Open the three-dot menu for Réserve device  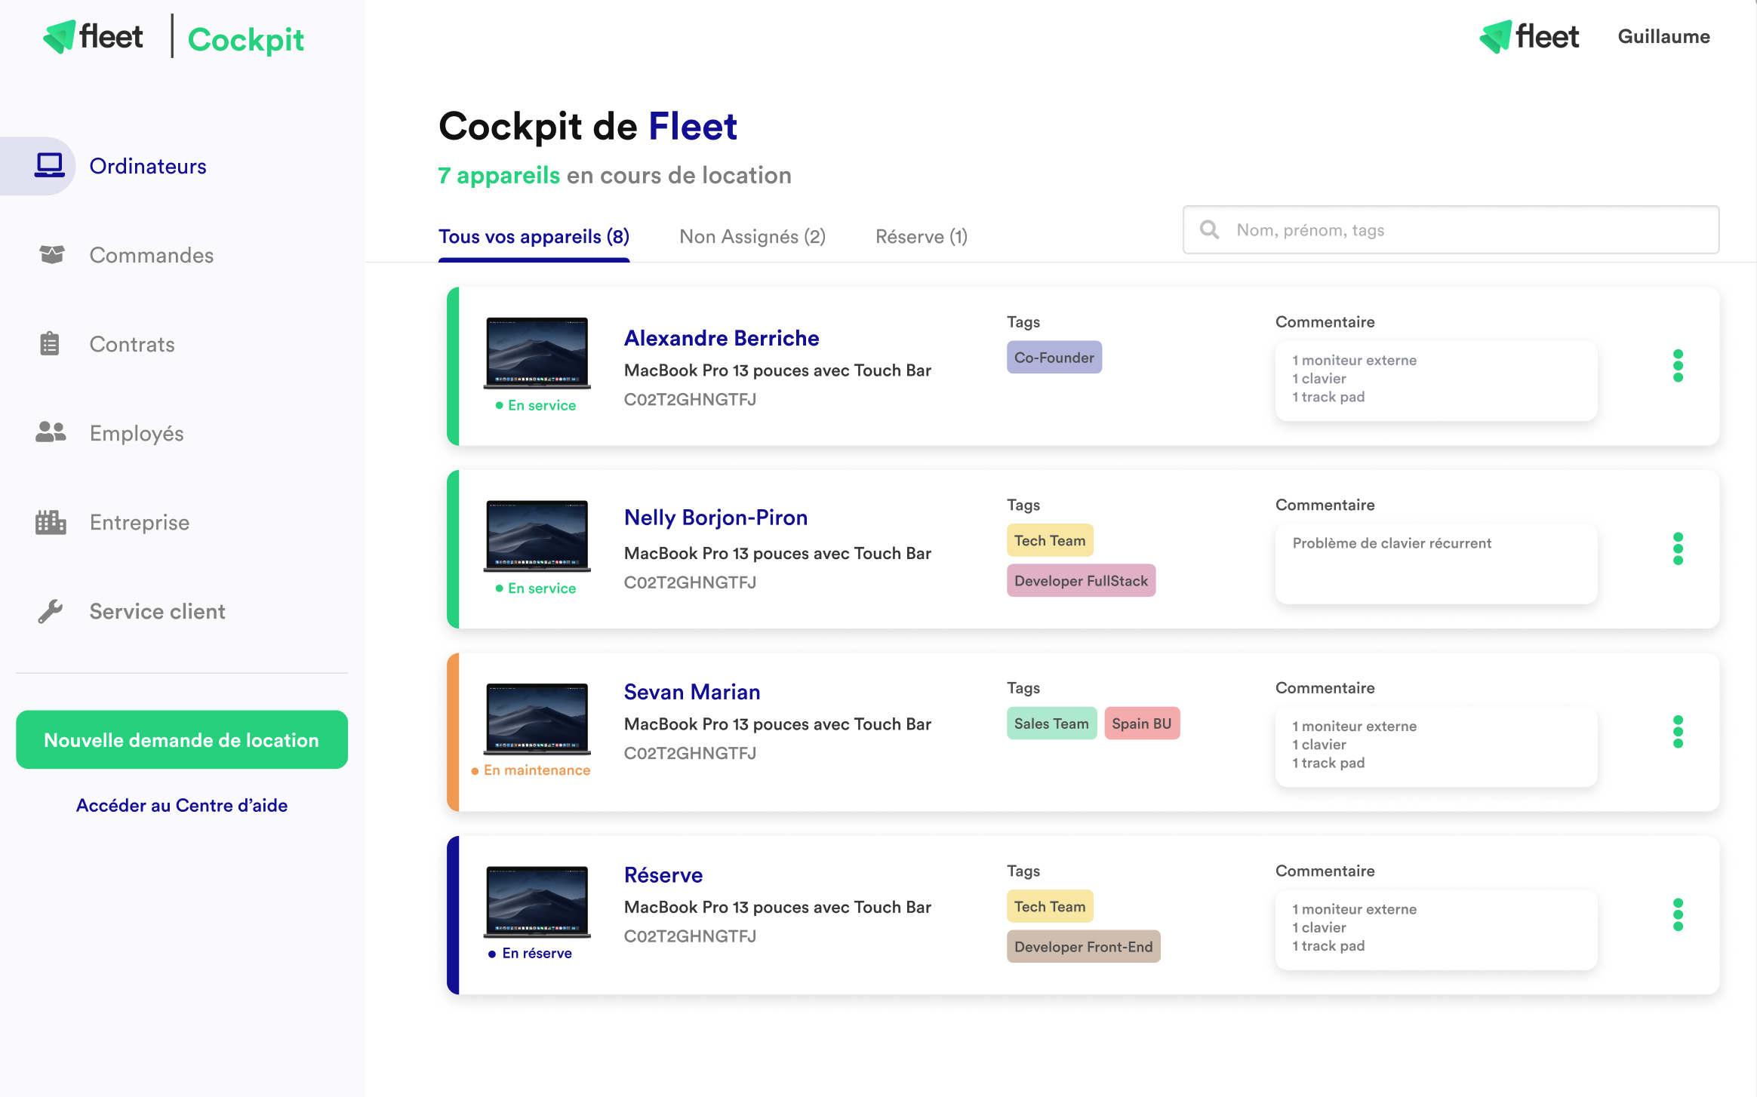tap(1678, 914)
